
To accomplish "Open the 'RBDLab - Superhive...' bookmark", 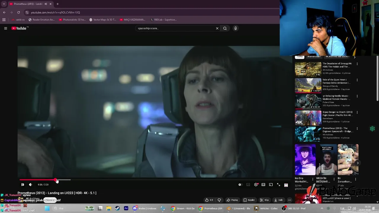I will point(163,20).
